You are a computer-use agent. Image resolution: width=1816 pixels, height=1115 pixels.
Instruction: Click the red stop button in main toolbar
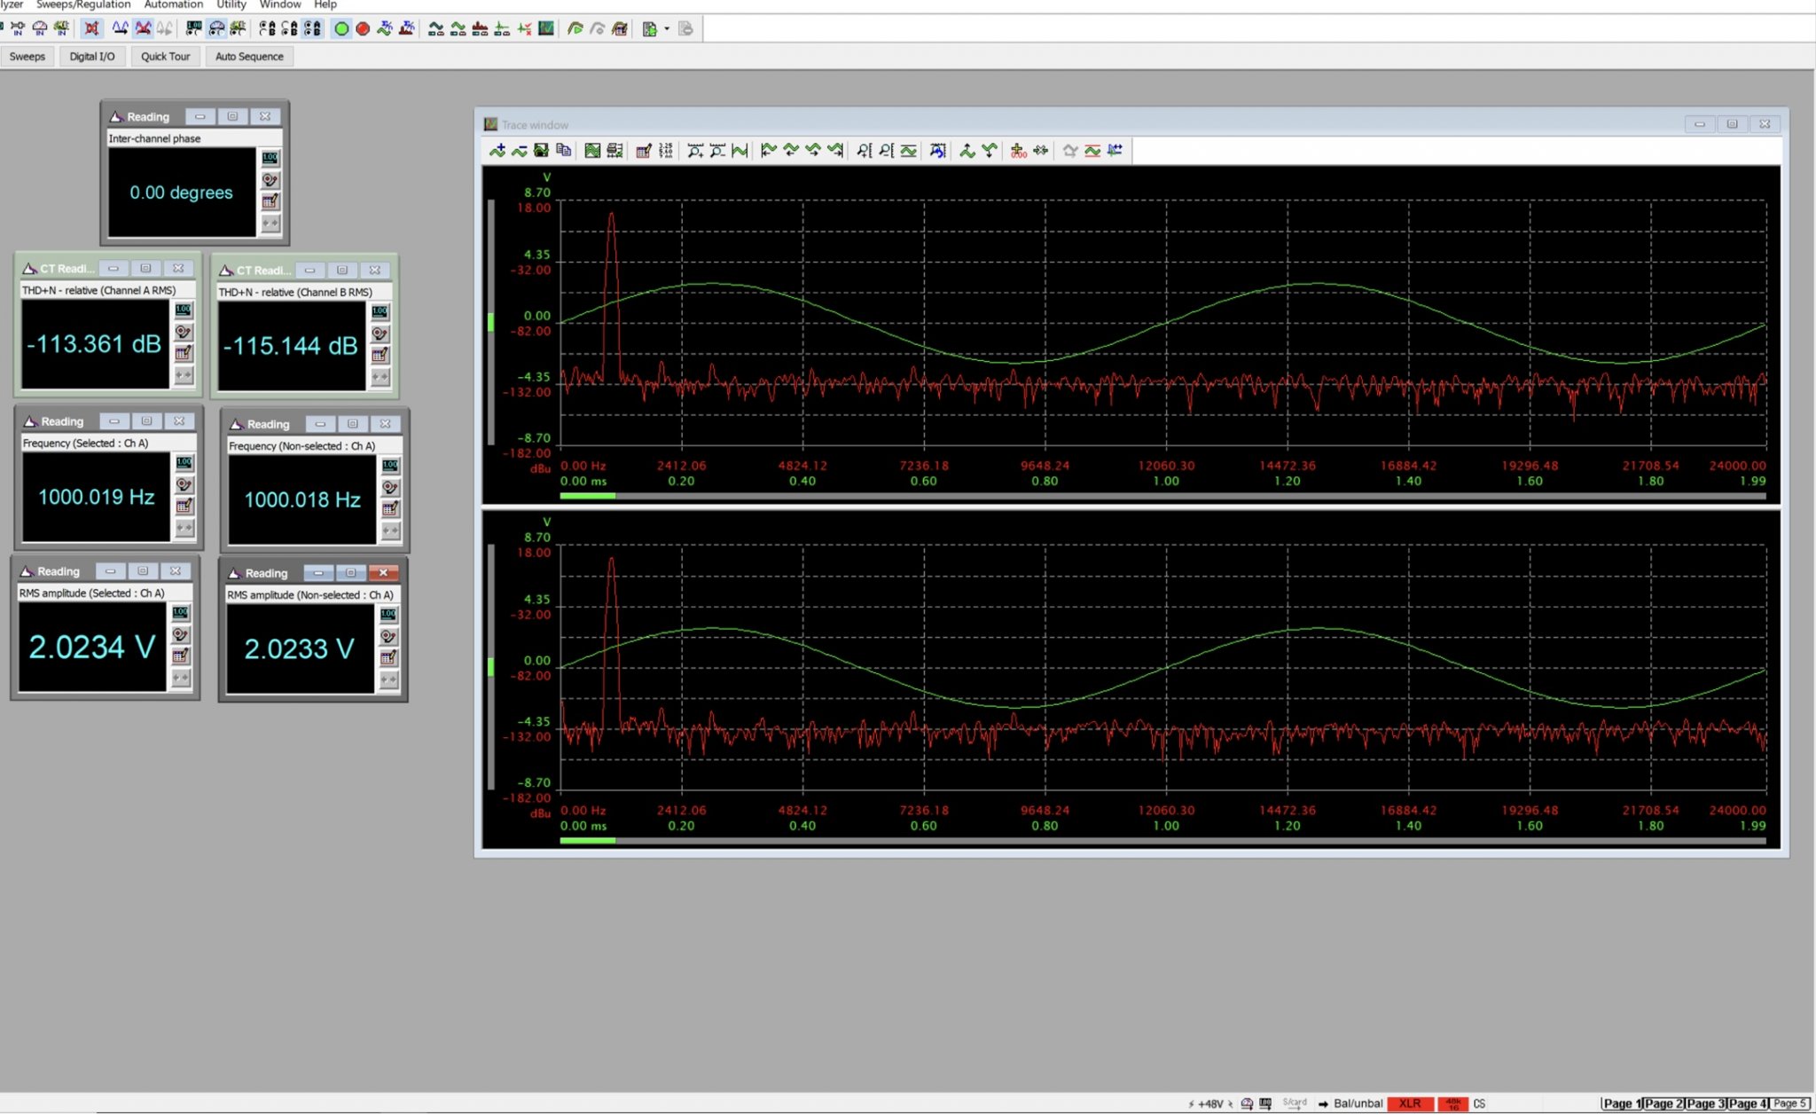coord(363,28)
